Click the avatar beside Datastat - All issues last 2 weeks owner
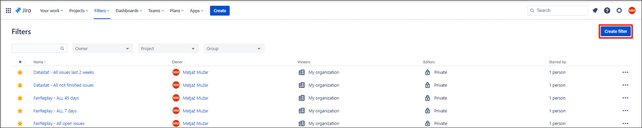Image resolution: width=642 pixels, height=128 pixels. click(x=176, y=72)
